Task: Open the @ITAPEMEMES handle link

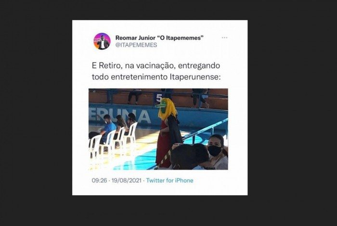Action: tap(136, 45)
